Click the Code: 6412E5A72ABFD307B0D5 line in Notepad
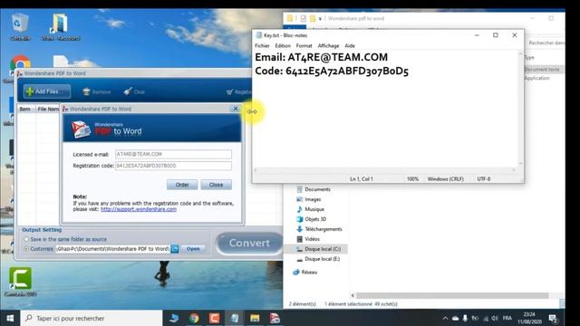The width and height of the screenshot is (580, 326). [x=332, y=71]
